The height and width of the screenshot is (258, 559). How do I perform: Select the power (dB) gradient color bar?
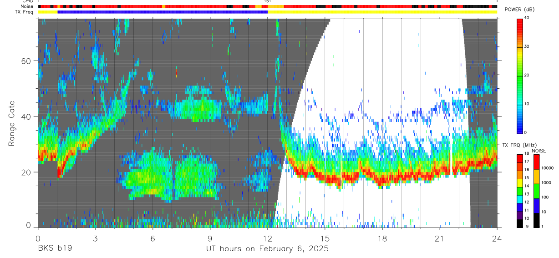[520, 76]
